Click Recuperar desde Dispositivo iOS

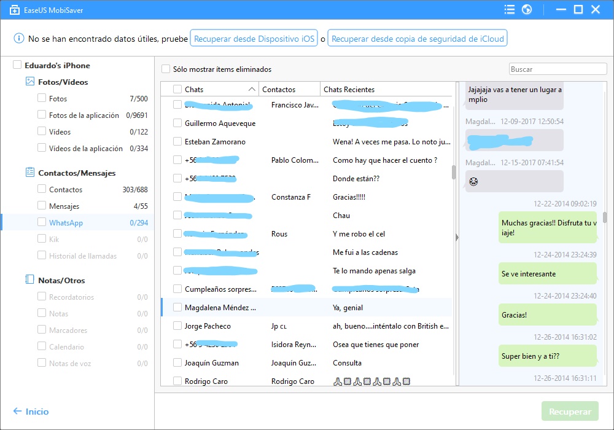(254, 39)
